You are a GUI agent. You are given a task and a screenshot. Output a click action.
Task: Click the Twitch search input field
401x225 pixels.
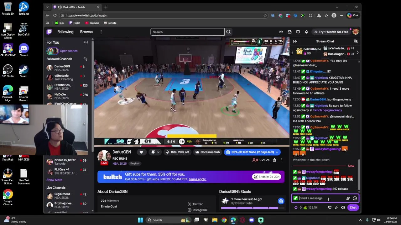click(187, 32)
